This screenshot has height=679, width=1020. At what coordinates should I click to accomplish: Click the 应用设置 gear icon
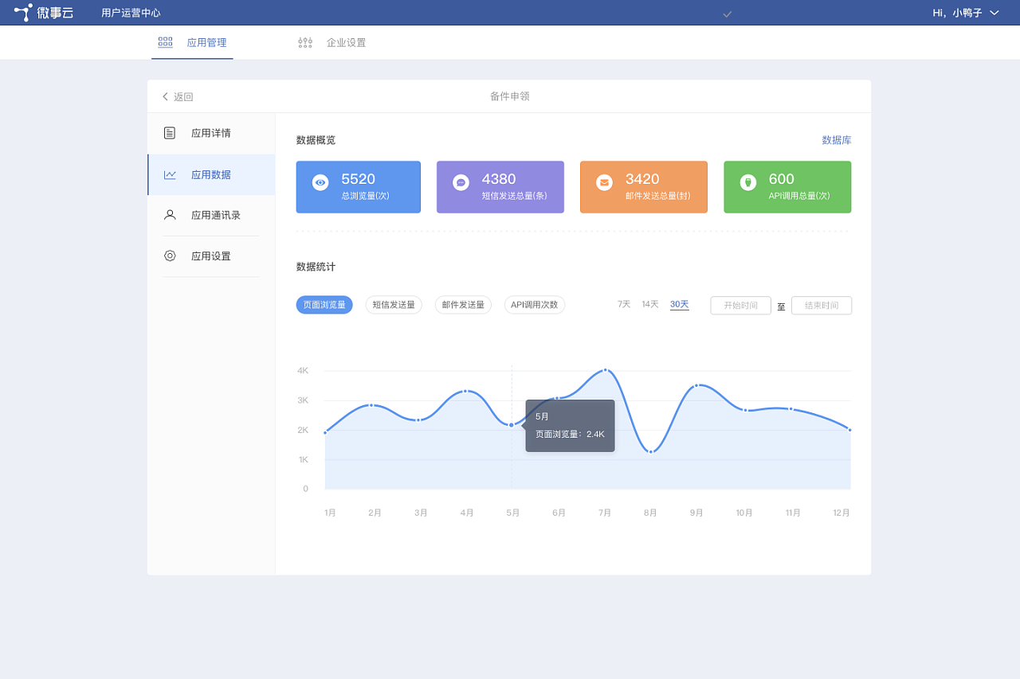coord(169,256)
